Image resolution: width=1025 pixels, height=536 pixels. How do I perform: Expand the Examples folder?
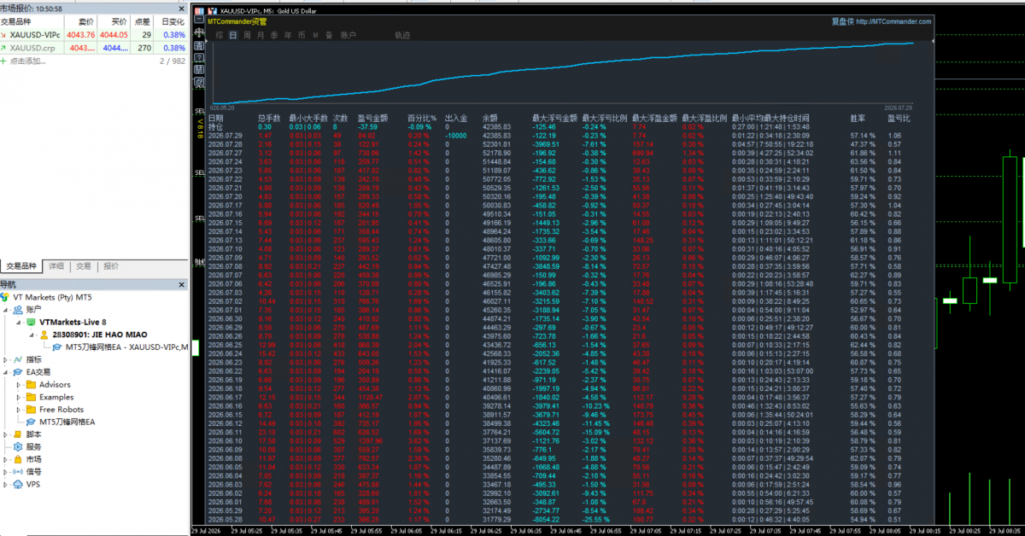click(x=19, y=397)
